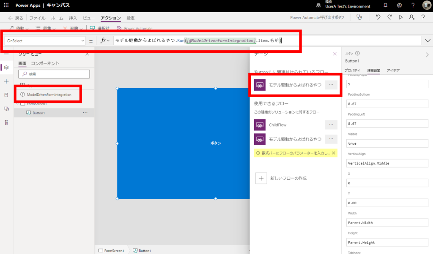This screenshot has width=433, height=254.
Task: Click the Power Apps title in header
Action: (x=28, y=5)
